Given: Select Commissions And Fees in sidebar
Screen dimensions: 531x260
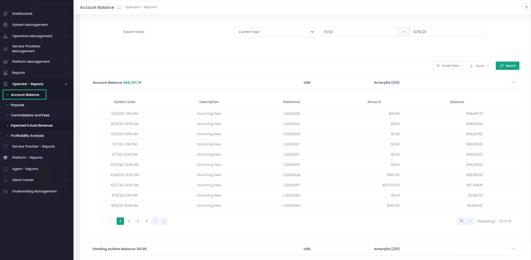Looking at the screenshot, I should coord(30,115).
